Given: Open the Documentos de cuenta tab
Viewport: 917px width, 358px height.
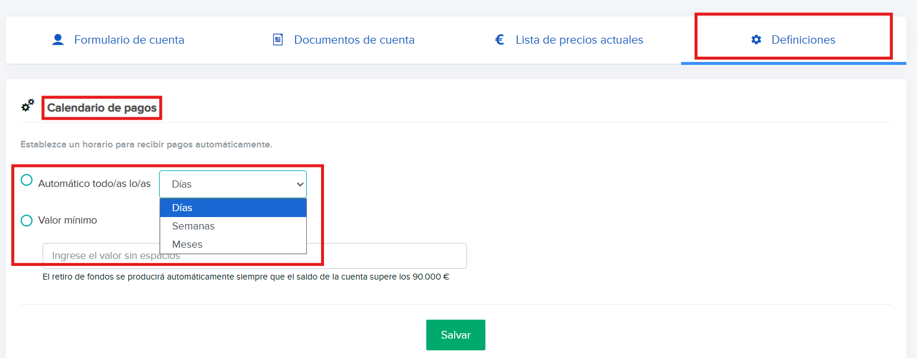Looking at the screenshot, I should pos(354,40).
